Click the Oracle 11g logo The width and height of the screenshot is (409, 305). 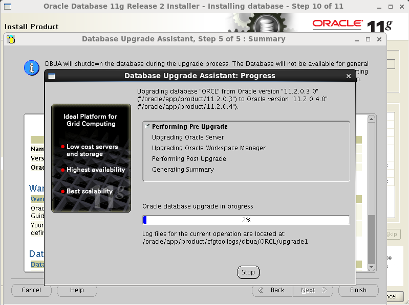pyautogui.click(x=352, y=26)
